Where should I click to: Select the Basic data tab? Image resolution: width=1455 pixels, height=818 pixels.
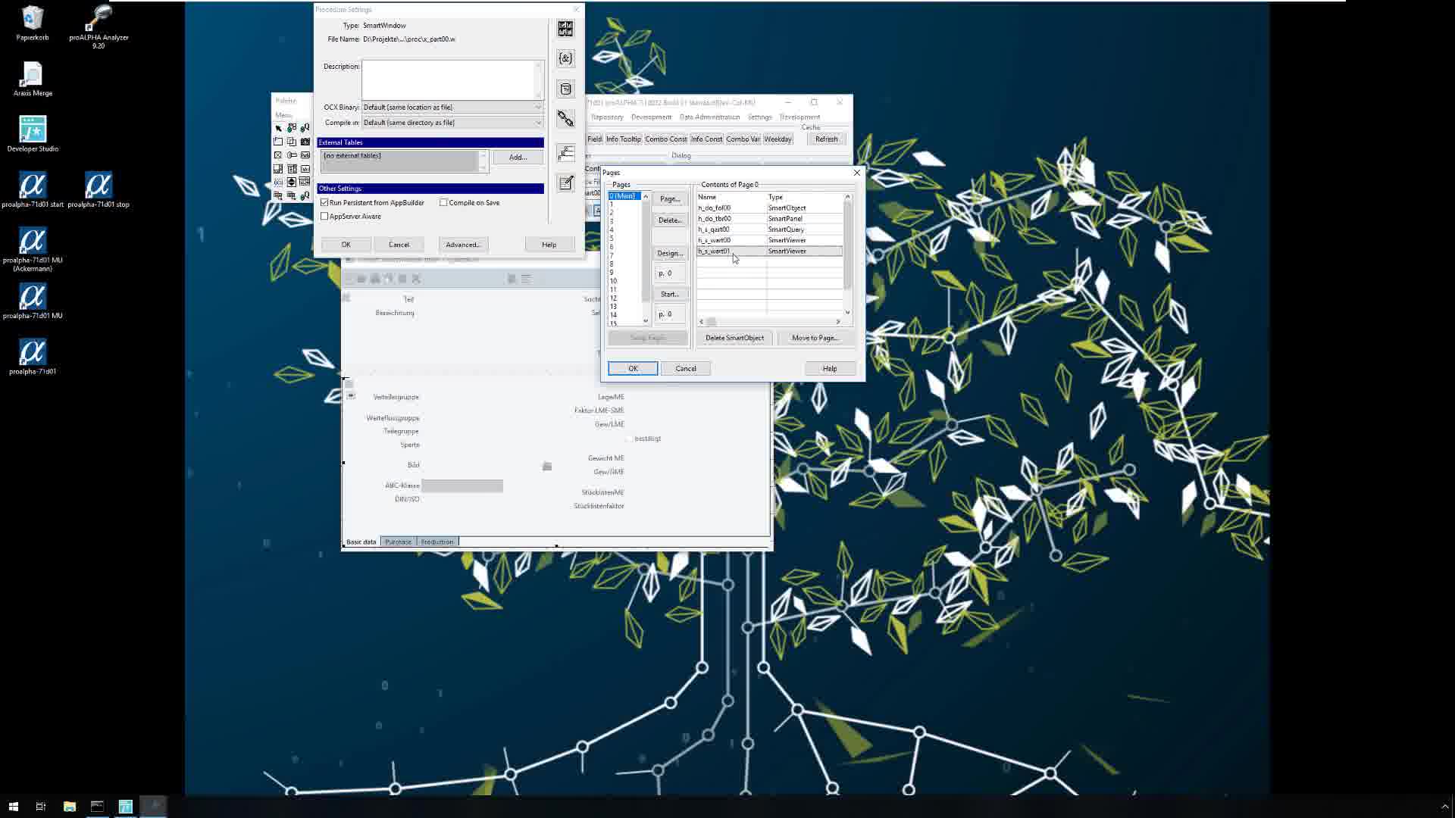[x=361, y=542]
